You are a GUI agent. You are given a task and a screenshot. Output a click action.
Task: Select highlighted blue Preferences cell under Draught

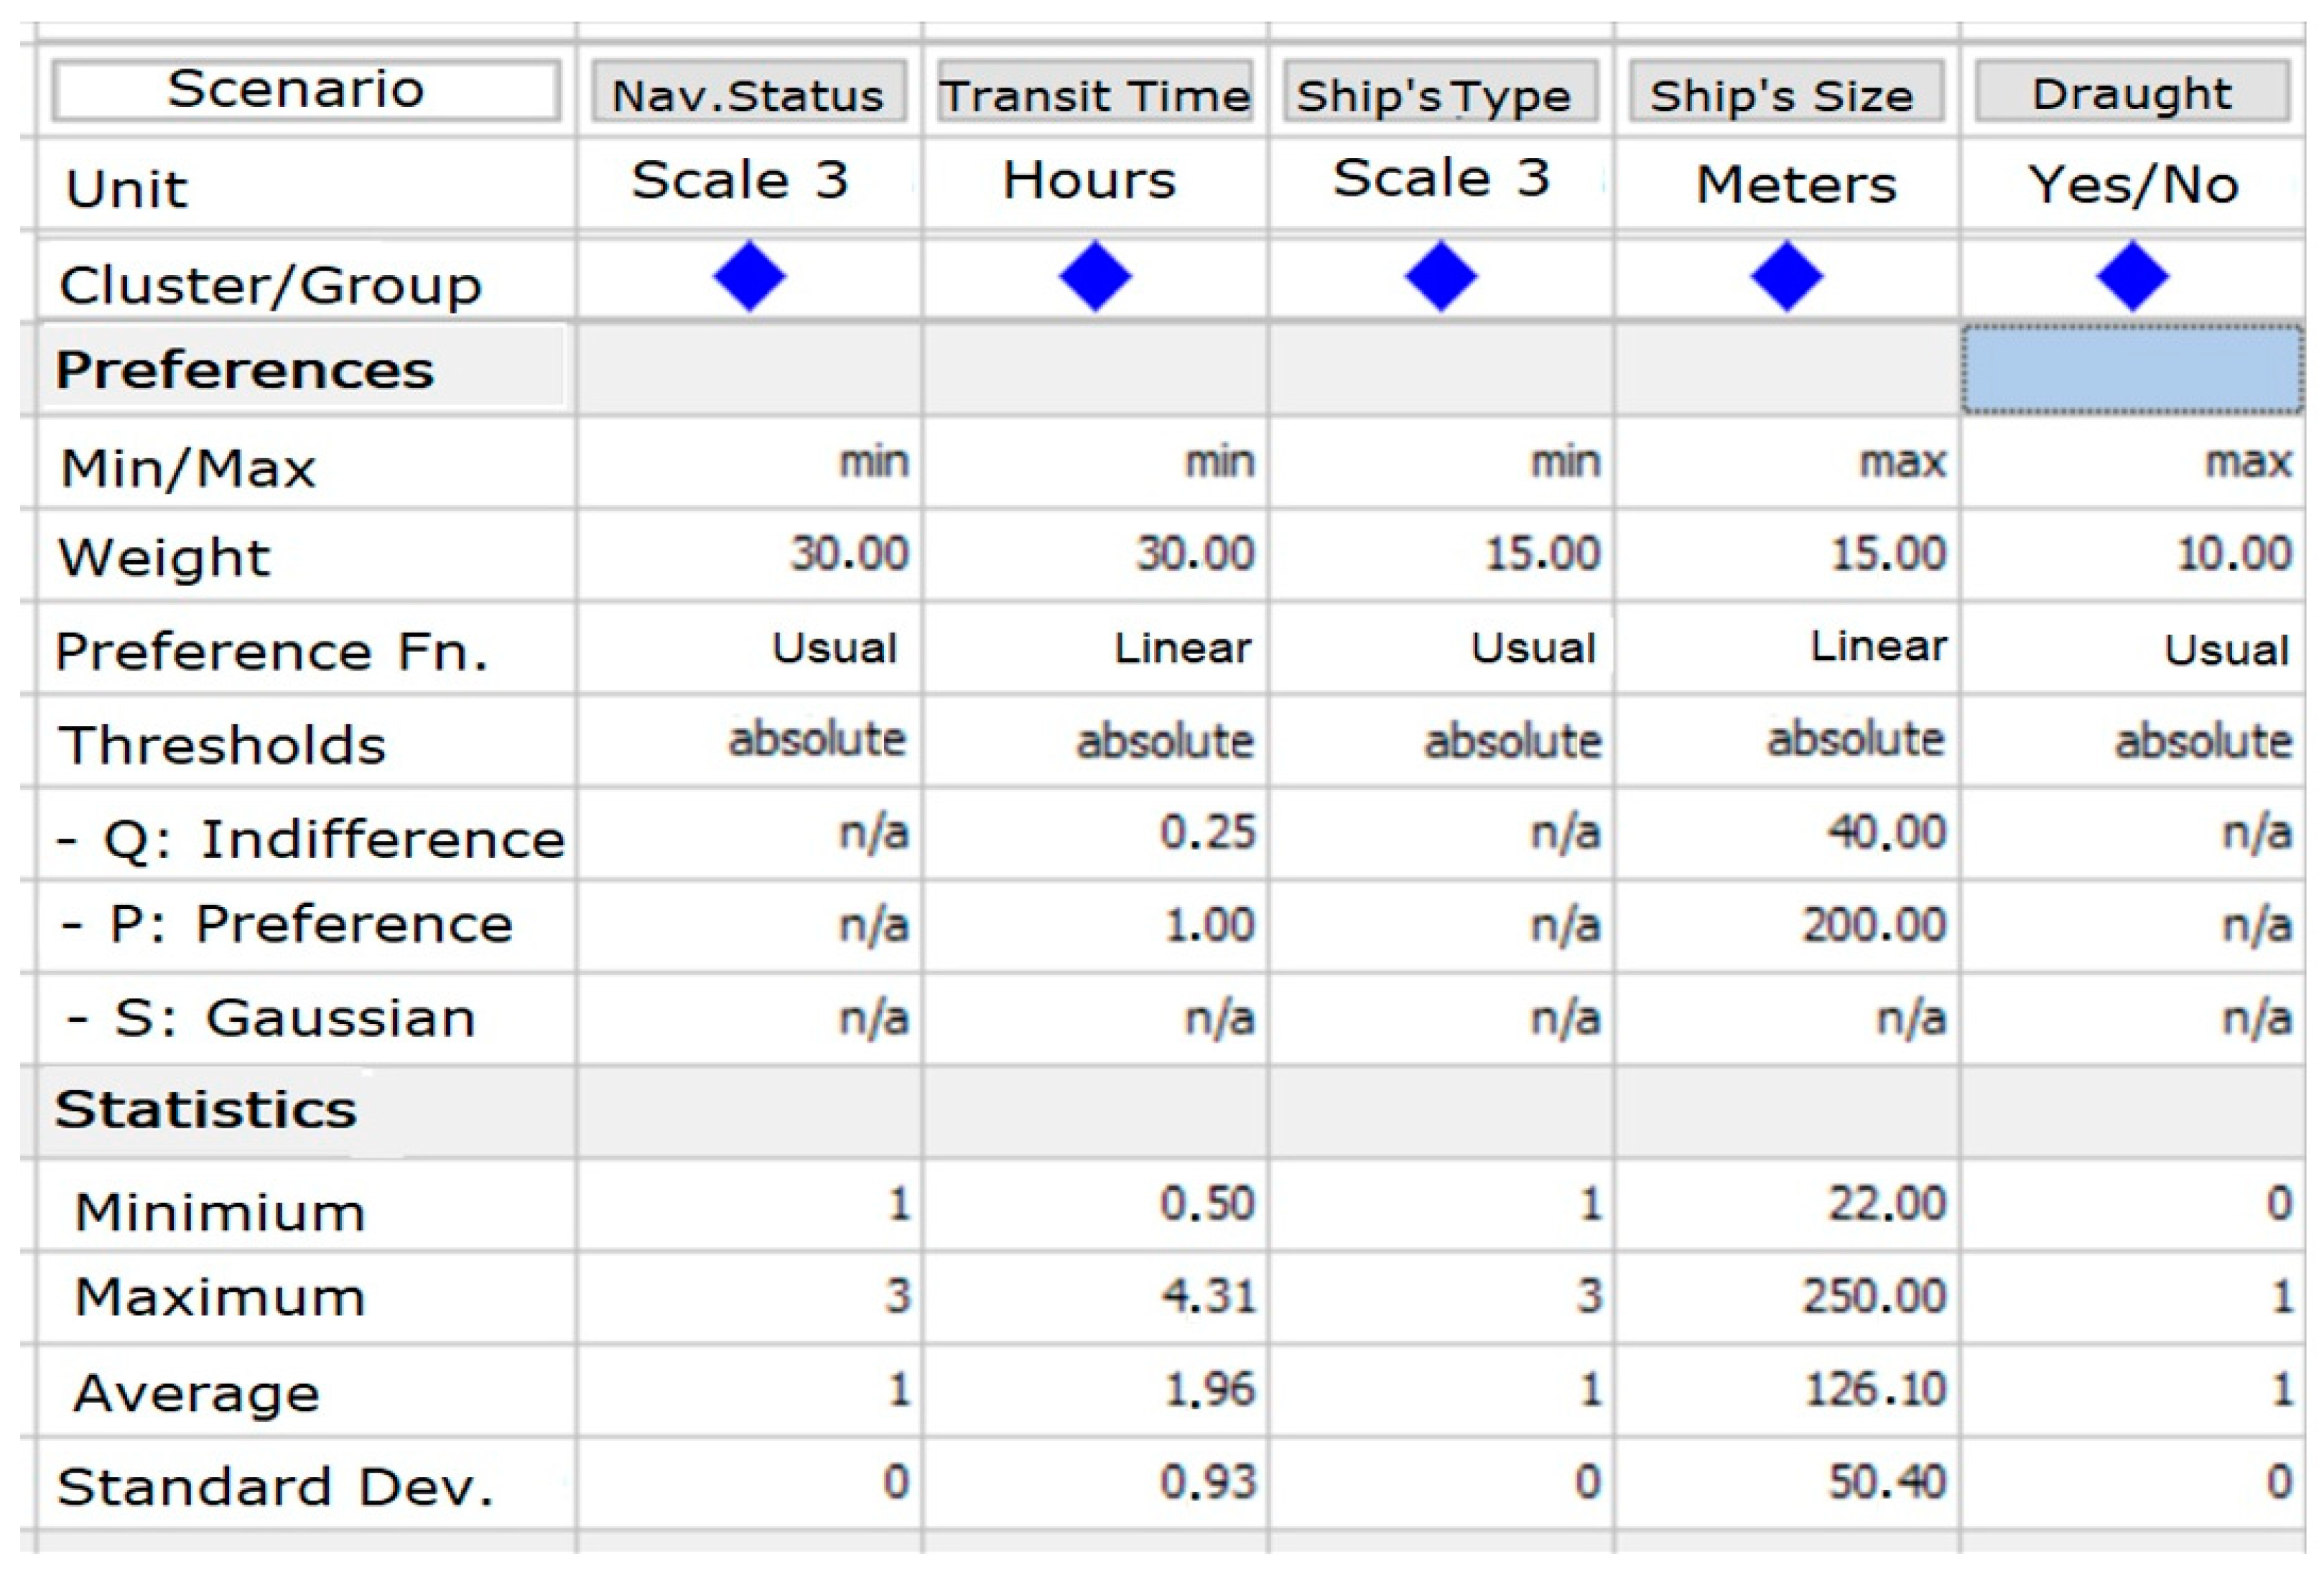click(2132, 368)
